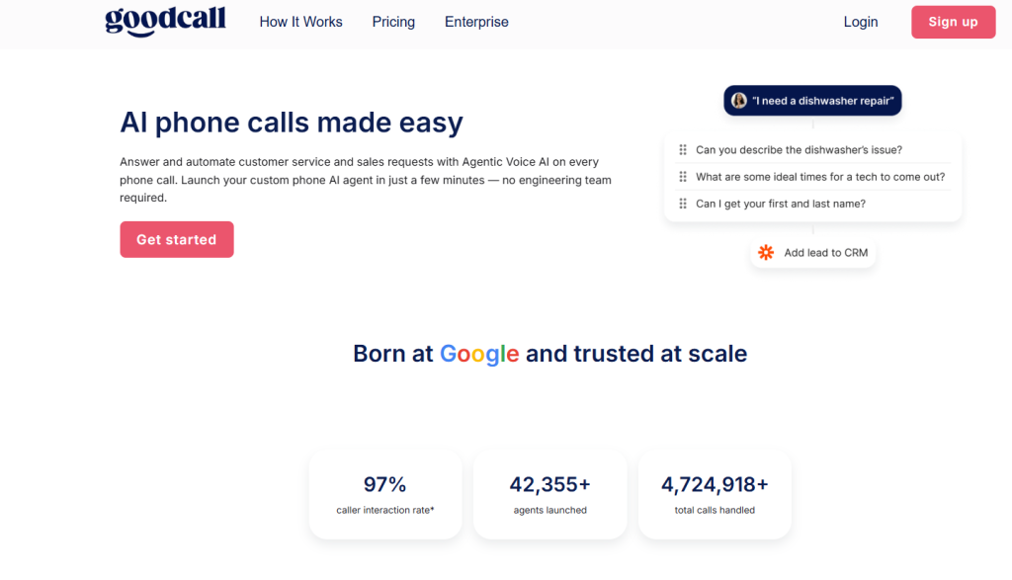This screenshot has height=580, width=1012.
Task: Click the Login link
Action: tap(860, 22)
